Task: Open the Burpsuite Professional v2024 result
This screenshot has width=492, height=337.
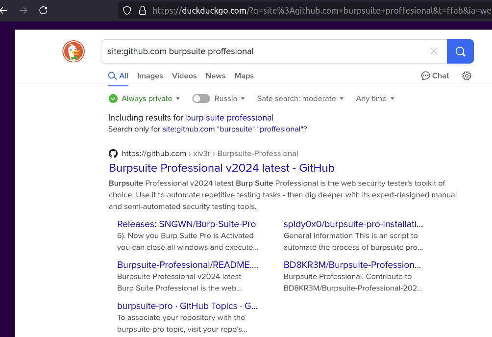Action: click(221, 168)
